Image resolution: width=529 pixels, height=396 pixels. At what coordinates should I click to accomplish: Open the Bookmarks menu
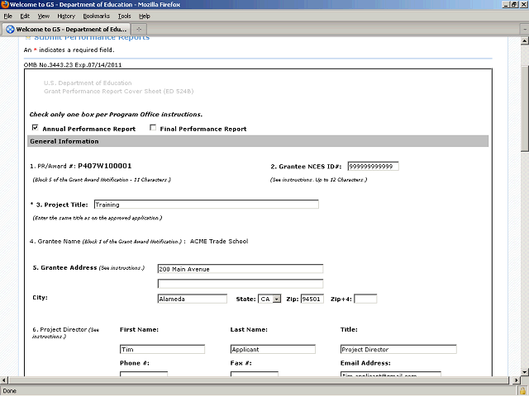point(96,16)
